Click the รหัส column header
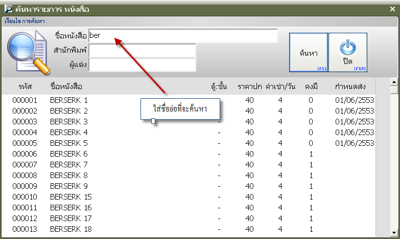Viewport: 400px width, 239px height. tap(25, 86)
